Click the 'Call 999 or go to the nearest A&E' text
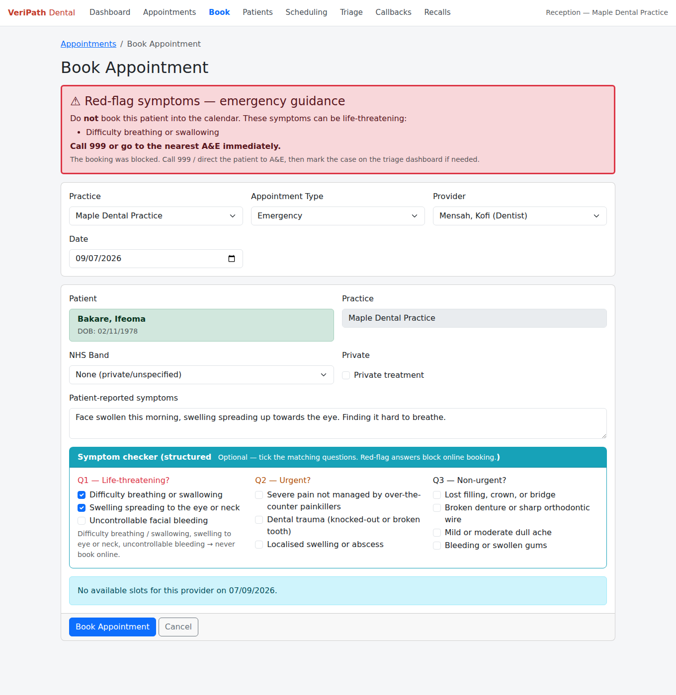The width and height of the screenshot is (676, 695). pyautogui.click(x=175, y=146)
